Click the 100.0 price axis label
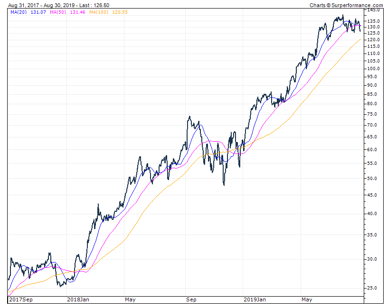387x308 pixels. tap(373, 68)
